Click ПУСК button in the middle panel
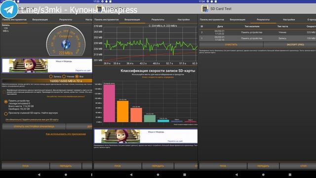This screenshot has height=178, width=316. click(118, 166)
